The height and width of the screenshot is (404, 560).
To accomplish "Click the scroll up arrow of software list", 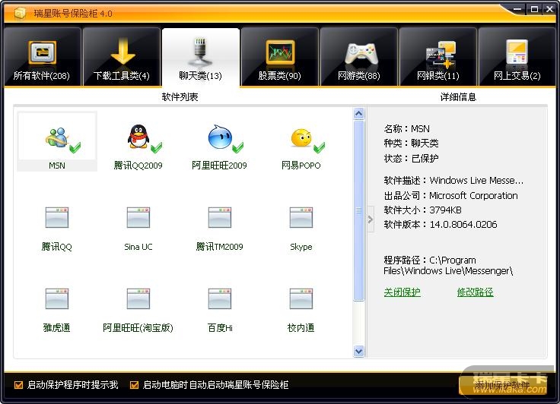I will [x=358, y=114].
